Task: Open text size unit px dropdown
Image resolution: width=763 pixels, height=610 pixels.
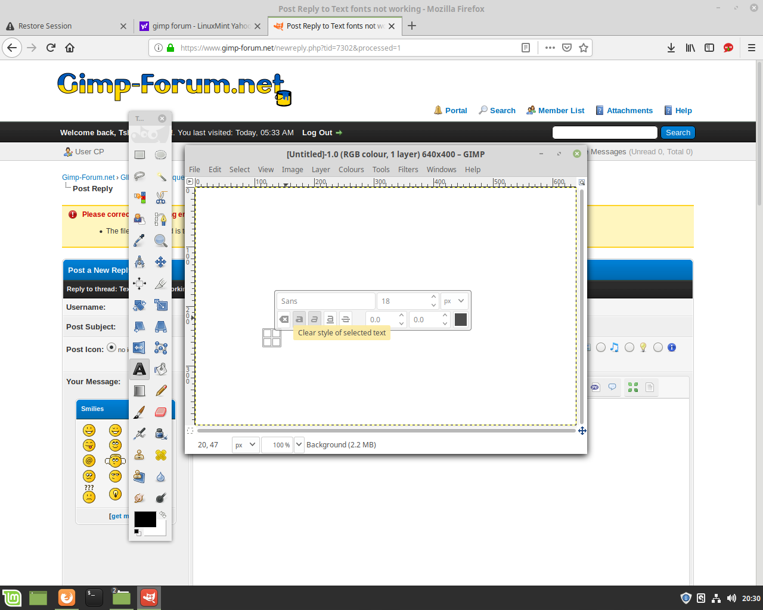Action: (455, 301)
